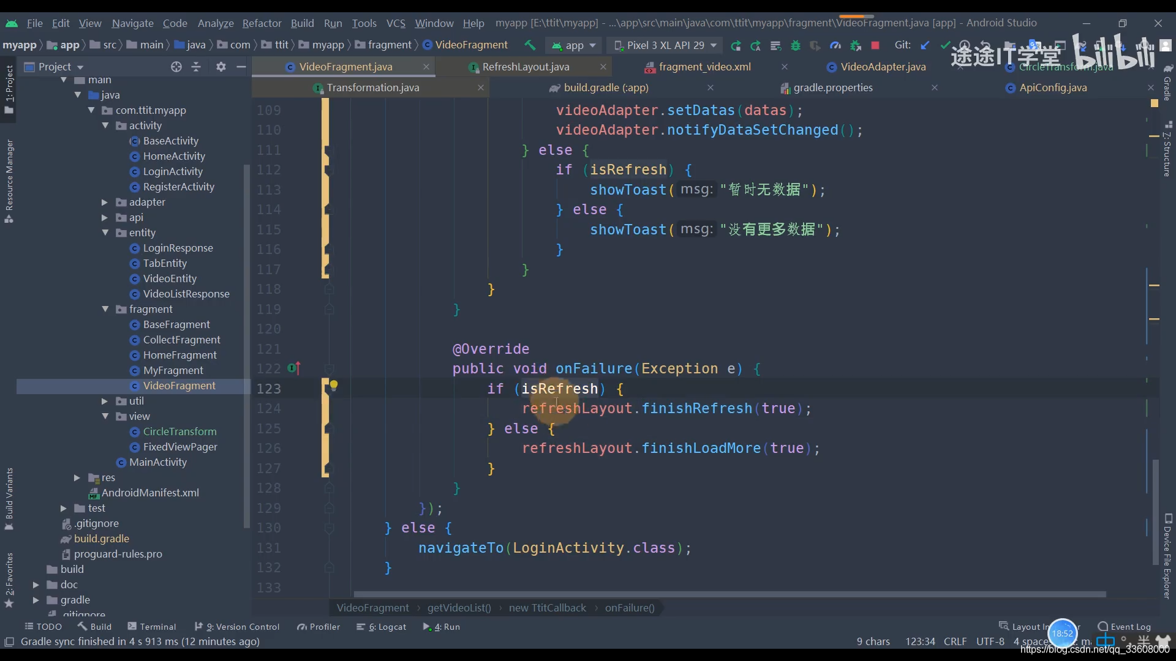This screenshot has width=1176, height=661.
Task: Switch to the gradle.properties tab
Action: pyautogui.click(x=833, y=88)
